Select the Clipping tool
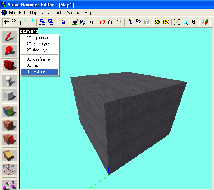The width and height of the screenshot is (214, 190). click(x=9, y=156)
